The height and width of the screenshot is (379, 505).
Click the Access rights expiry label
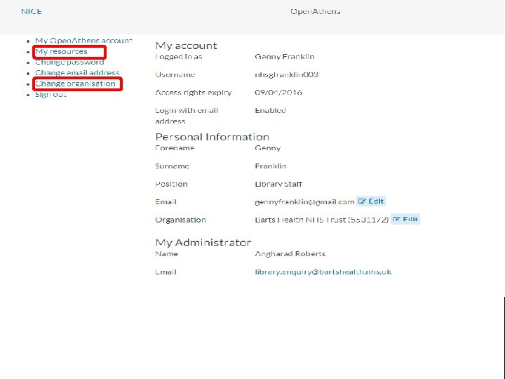pyautogui.click(x=194, y=93)
